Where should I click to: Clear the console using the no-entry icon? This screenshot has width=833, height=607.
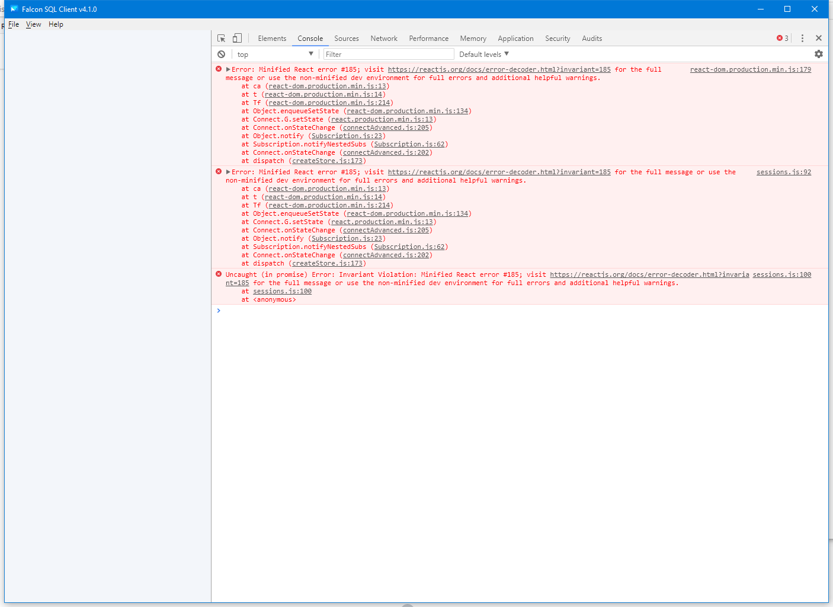221,54
